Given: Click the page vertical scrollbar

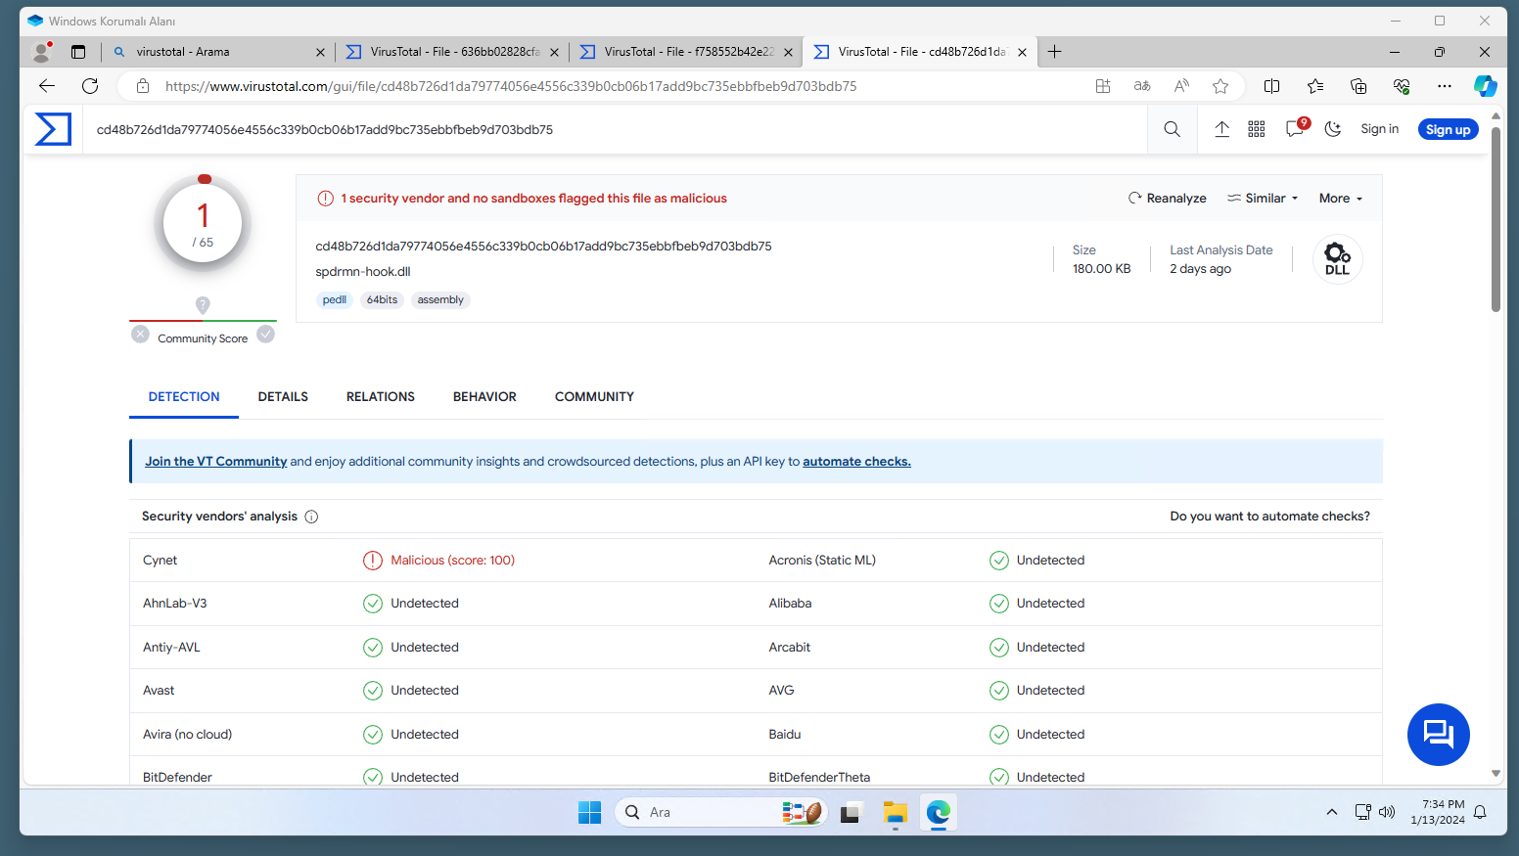Looking at the screenshot, I should coord(1496,220).
